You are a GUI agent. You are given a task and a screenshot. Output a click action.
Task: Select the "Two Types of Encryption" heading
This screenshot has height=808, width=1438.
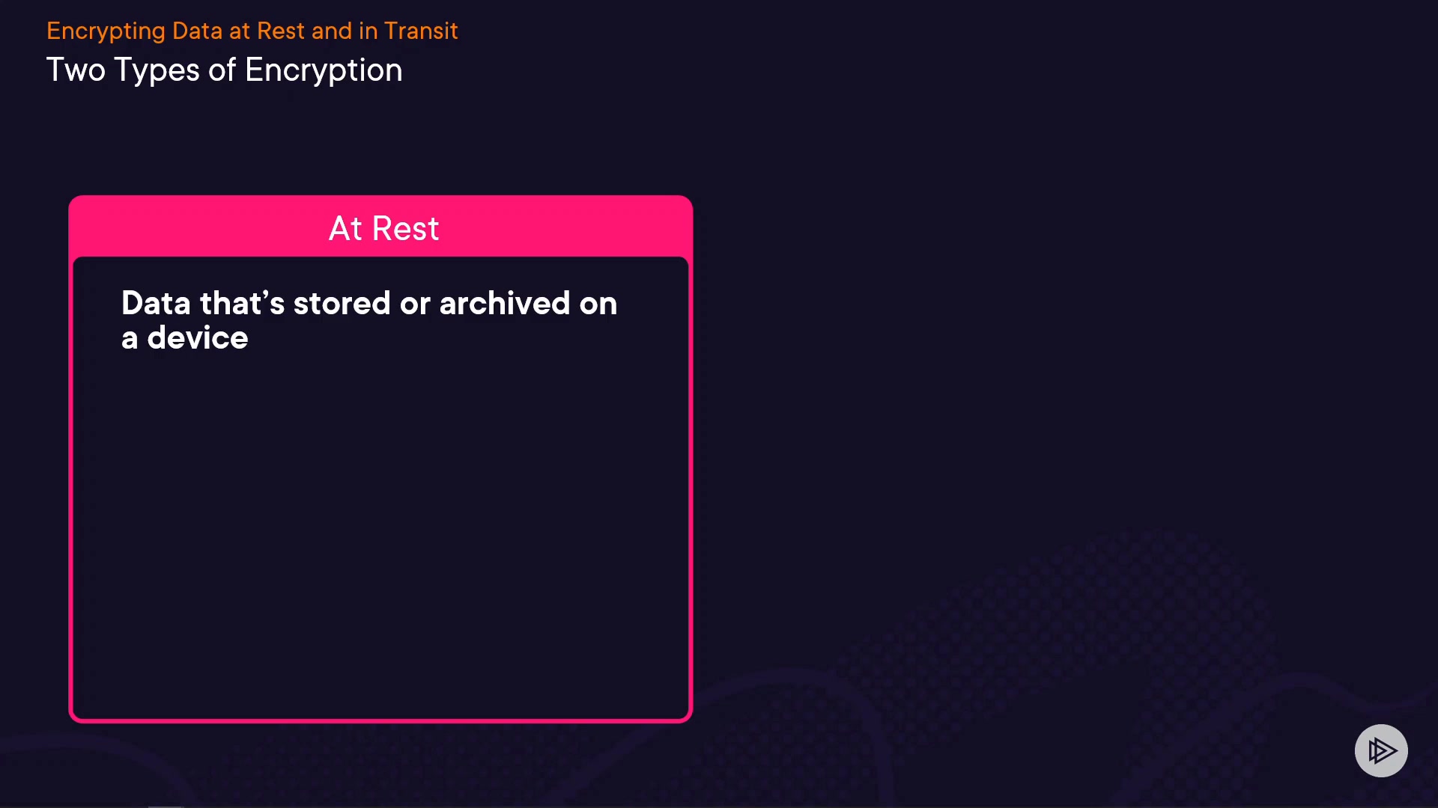tap(224, 70)
